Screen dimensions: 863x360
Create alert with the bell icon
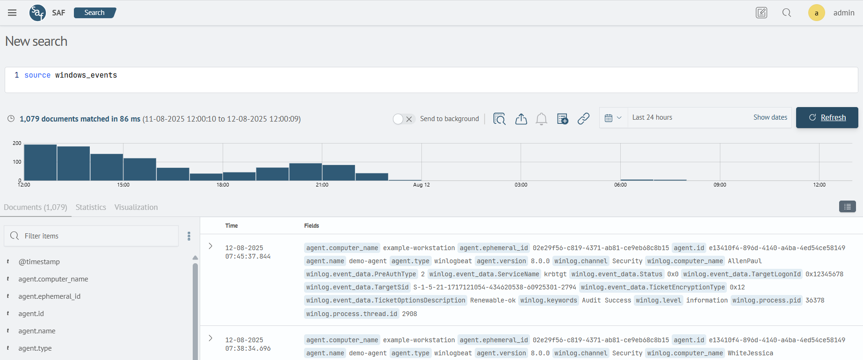pyautogui.click(x=542, y=119)
